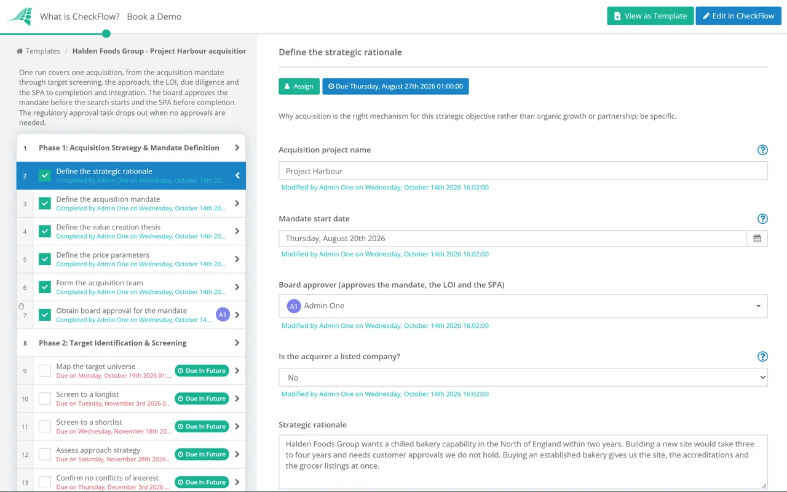Click the CheckFlow logo icon
The image size is (787, 492).
tap(19, 16)
